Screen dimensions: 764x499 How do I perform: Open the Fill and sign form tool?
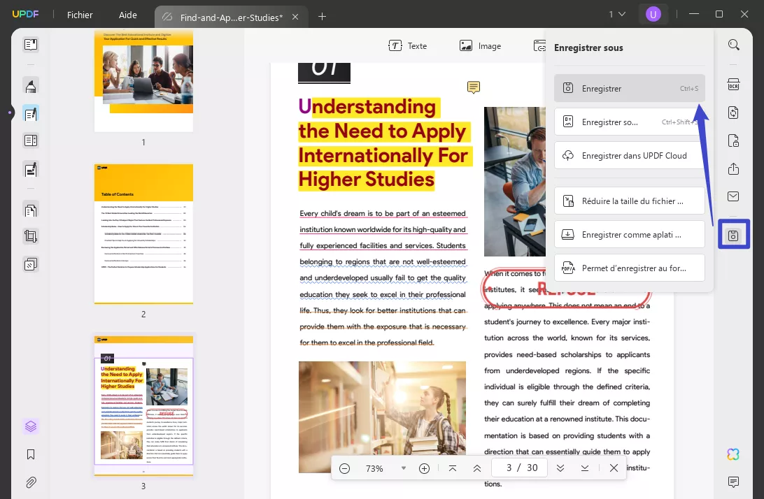pyautogui.click(x=31, y=169)
